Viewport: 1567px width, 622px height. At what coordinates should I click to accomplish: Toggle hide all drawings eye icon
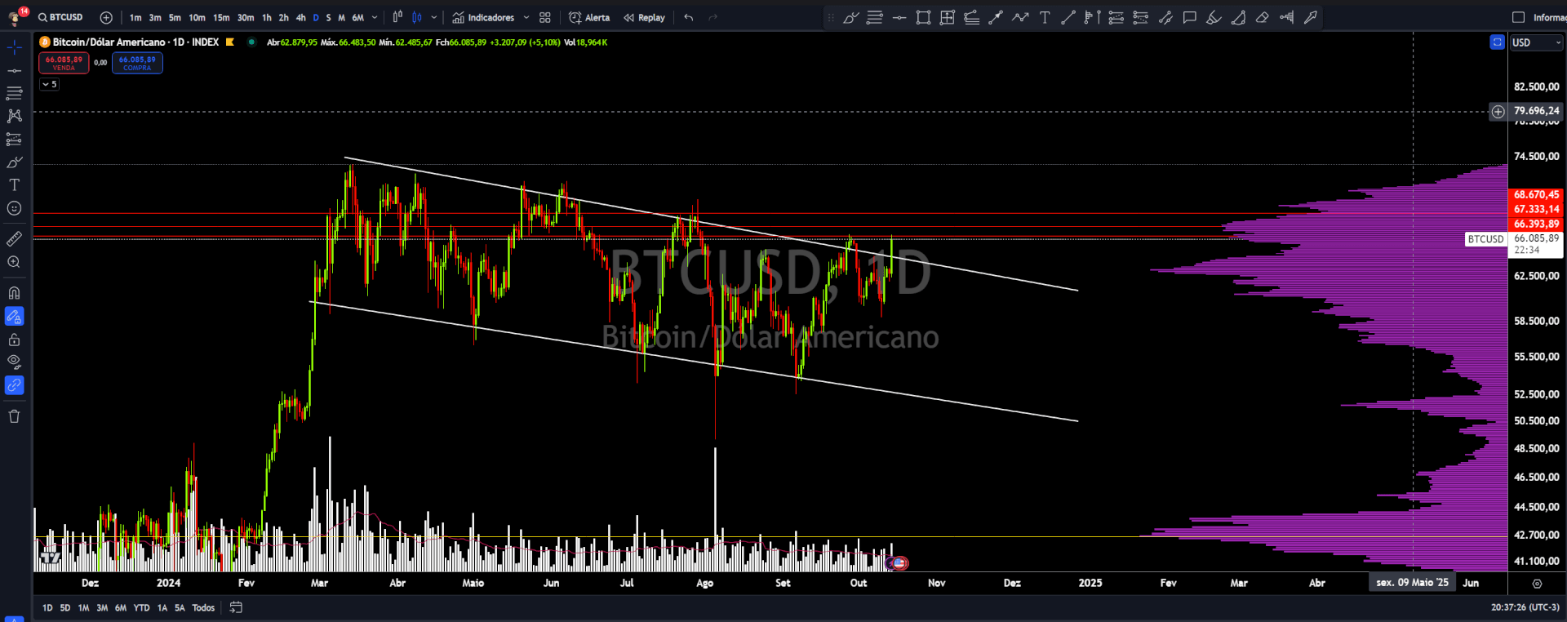click(14, 362)
